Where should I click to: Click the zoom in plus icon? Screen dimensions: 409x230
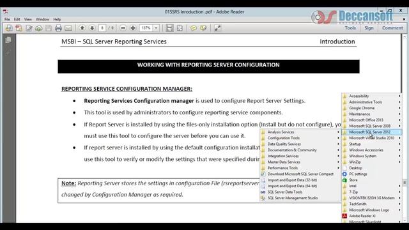[133, 28]
